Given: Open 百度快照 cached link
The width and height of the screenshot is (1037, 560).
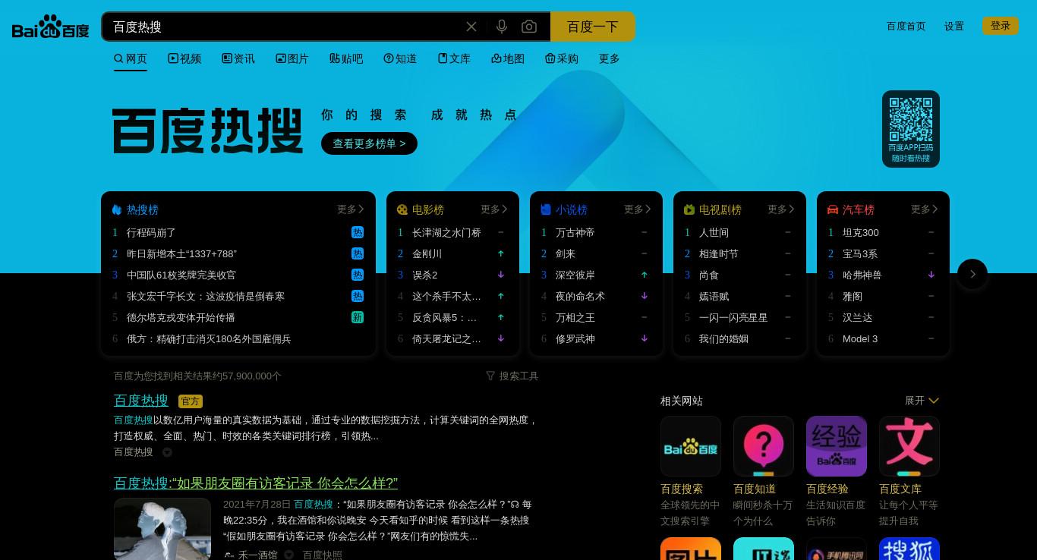Looking at the screenshot, I should click(323, 555).
